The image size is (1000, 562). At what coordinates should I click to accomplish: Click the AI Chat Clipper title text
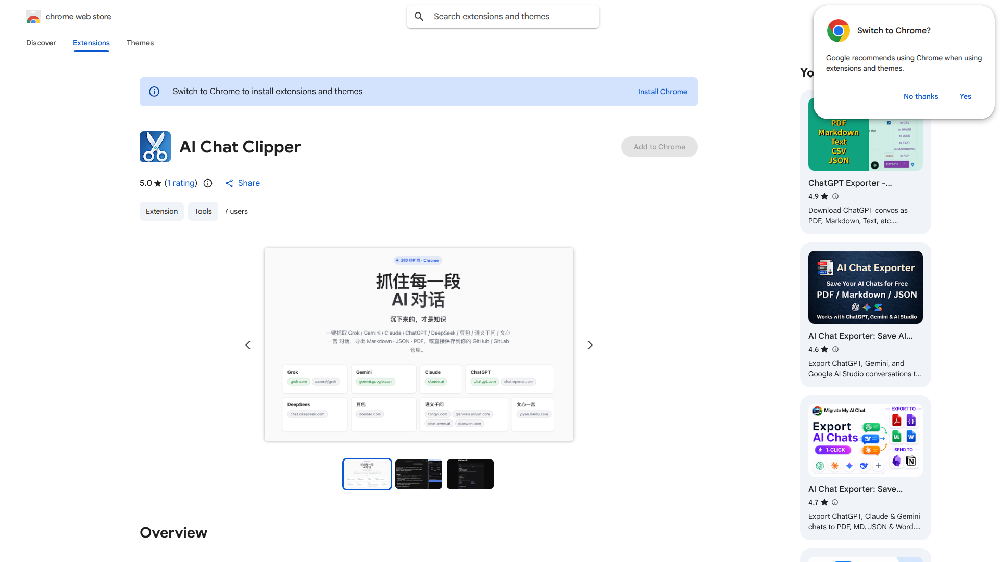[x=240, y=147]
